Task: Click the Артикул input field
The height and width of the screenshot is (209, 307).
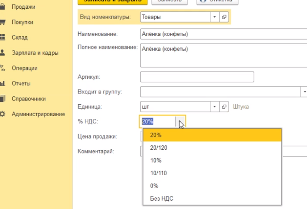Action: (x=197, y=77)
